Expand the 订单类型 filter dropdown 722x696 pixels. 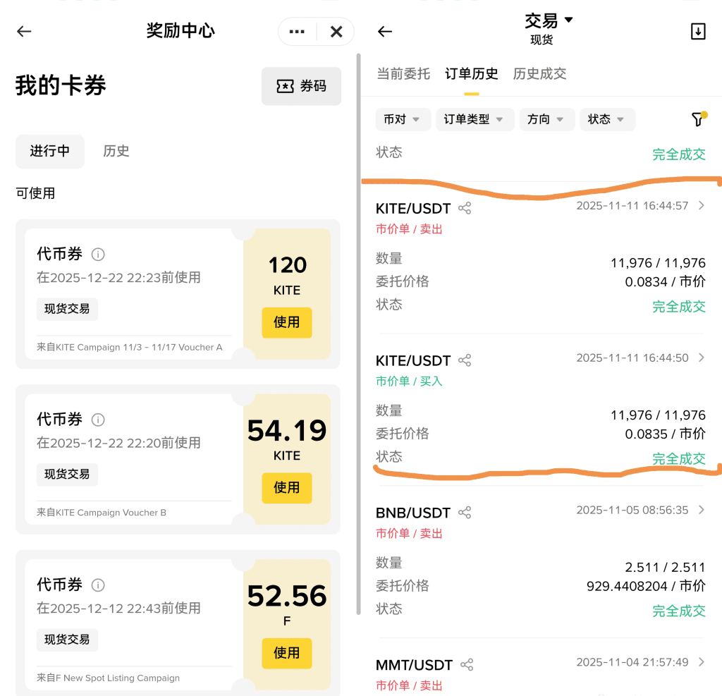tap(473, 119)
